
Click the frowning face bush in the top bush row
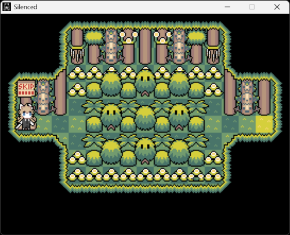145,84
